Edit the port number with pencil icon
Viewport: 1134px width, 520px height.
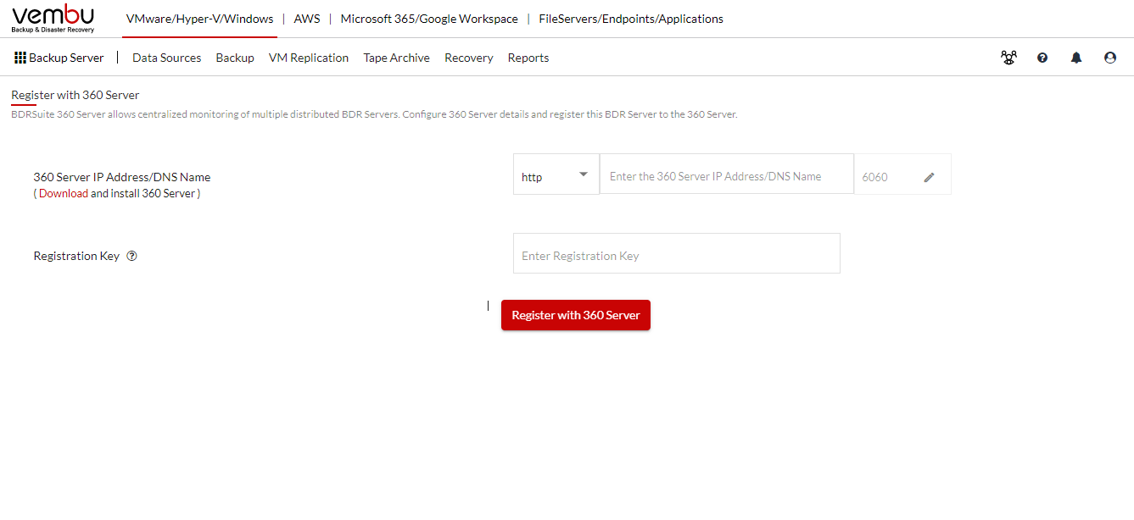929,177
